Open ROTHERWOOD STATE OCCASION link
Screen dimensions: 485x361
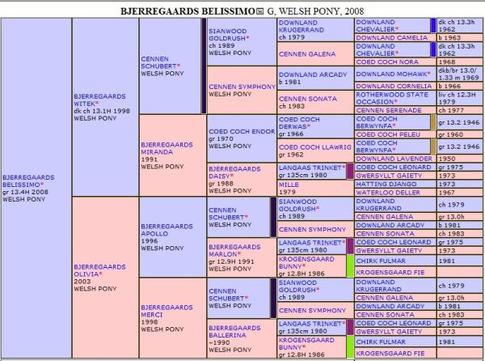tap(392, 98)
